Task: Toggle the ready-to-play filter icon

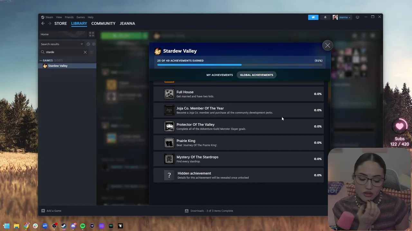Action: pyautogui.click(x=94, y=44)
